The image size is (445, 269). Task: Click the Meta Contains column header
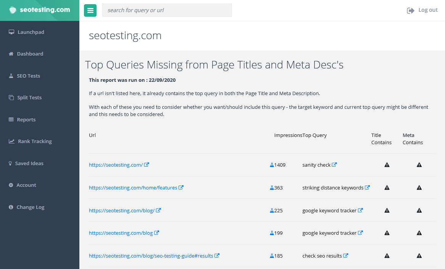[413, 139]
